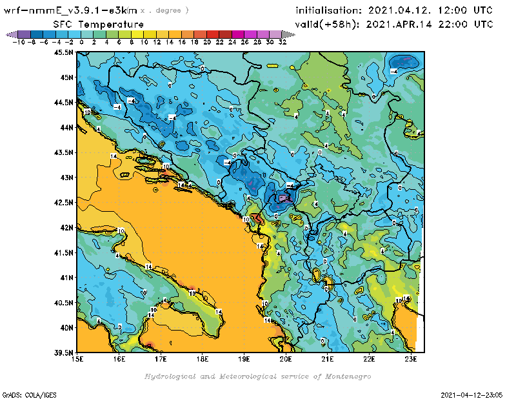Click the pink cold spot near 20E 42.5N
This screenshot has height=399, width=516.
point(283,198)
